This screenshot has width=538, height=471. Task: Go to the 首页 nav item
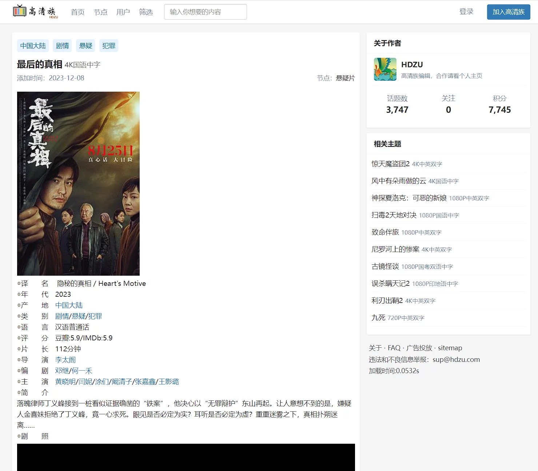(x=77, y=12)
